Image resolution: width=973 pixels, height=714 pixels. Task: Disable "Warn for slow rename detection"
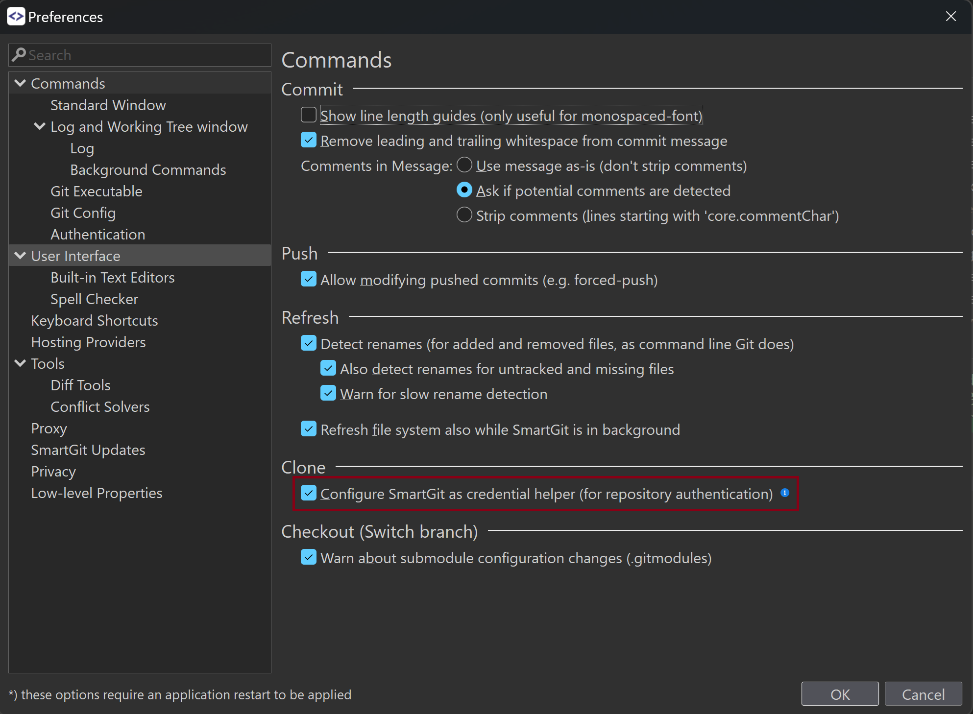point(328,393)
